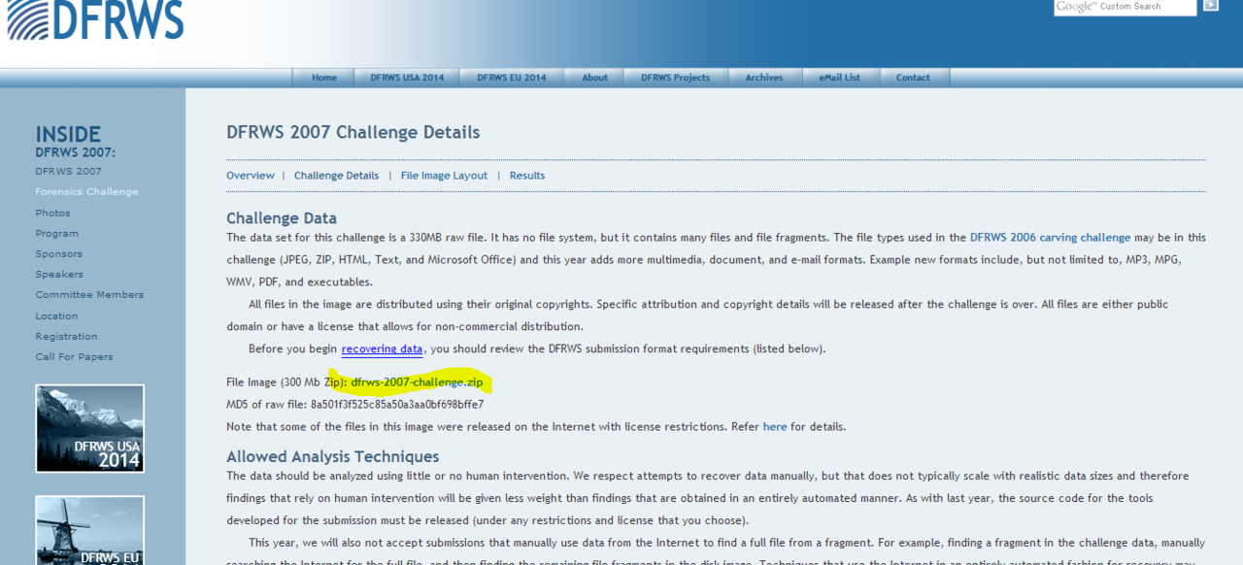Switch to the Results section tab
1243x565 pixels.
click(x=527, y=176)
